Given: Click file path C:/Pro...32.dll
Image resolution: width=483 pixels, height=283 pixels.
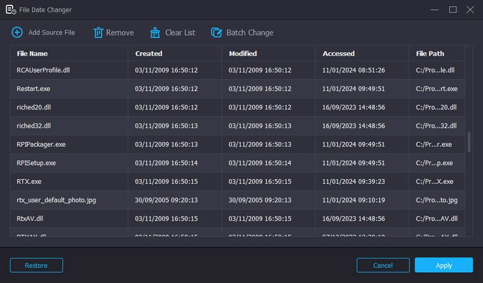Looking at the screenshot, I should (436, 126).
